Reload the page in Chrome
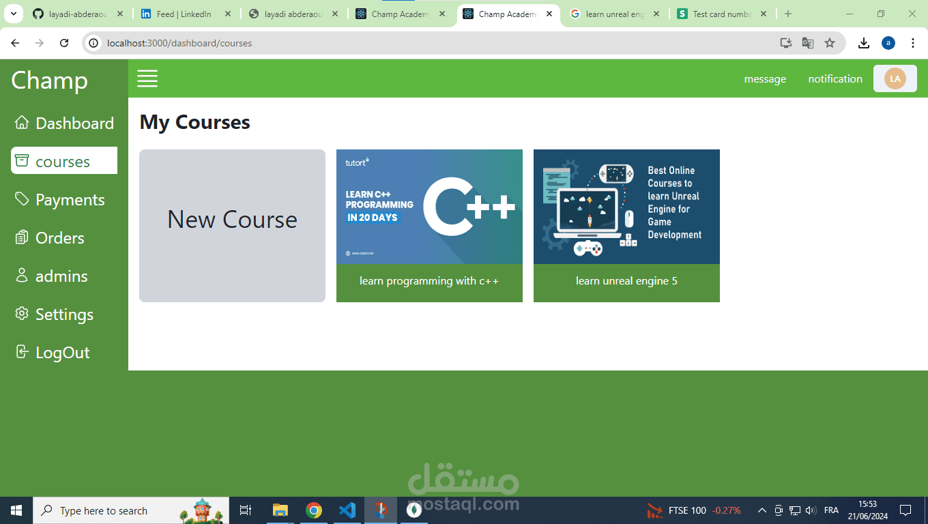 pyautogui.click(x=64, y=43)
